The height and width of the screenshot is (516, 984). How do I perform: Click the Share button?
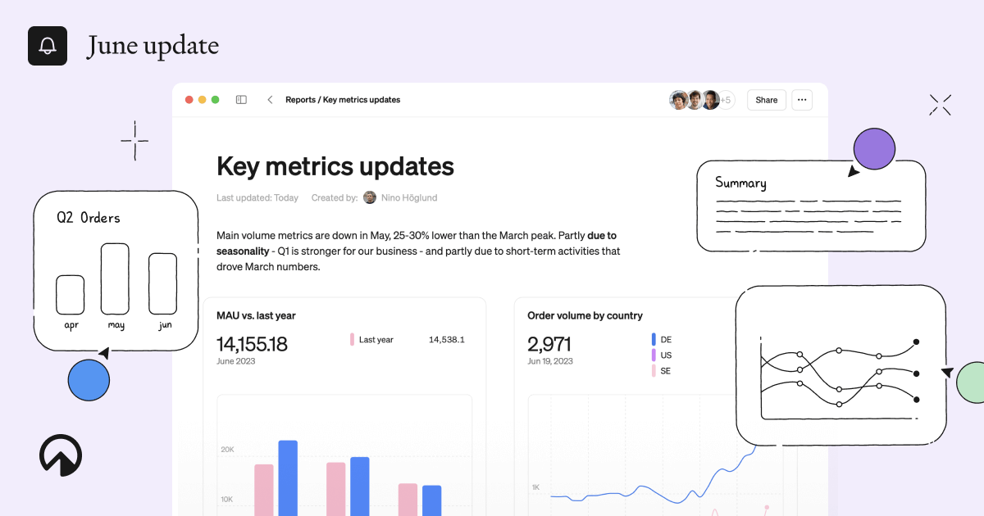767,100
